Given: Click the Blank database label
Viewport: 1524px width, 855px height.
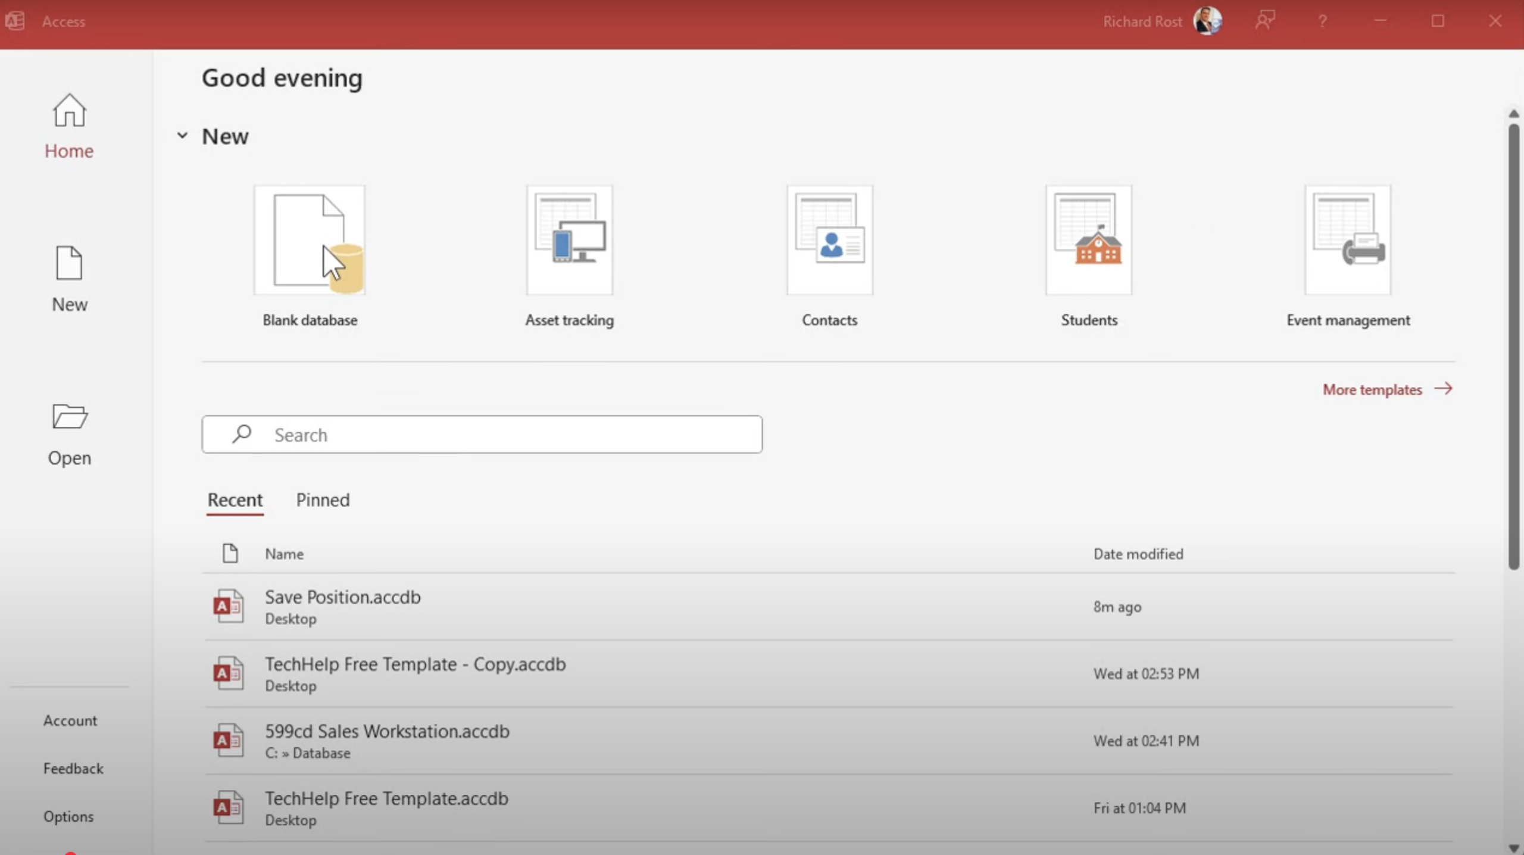Looking at the screenshot, I should coord(310,320).
